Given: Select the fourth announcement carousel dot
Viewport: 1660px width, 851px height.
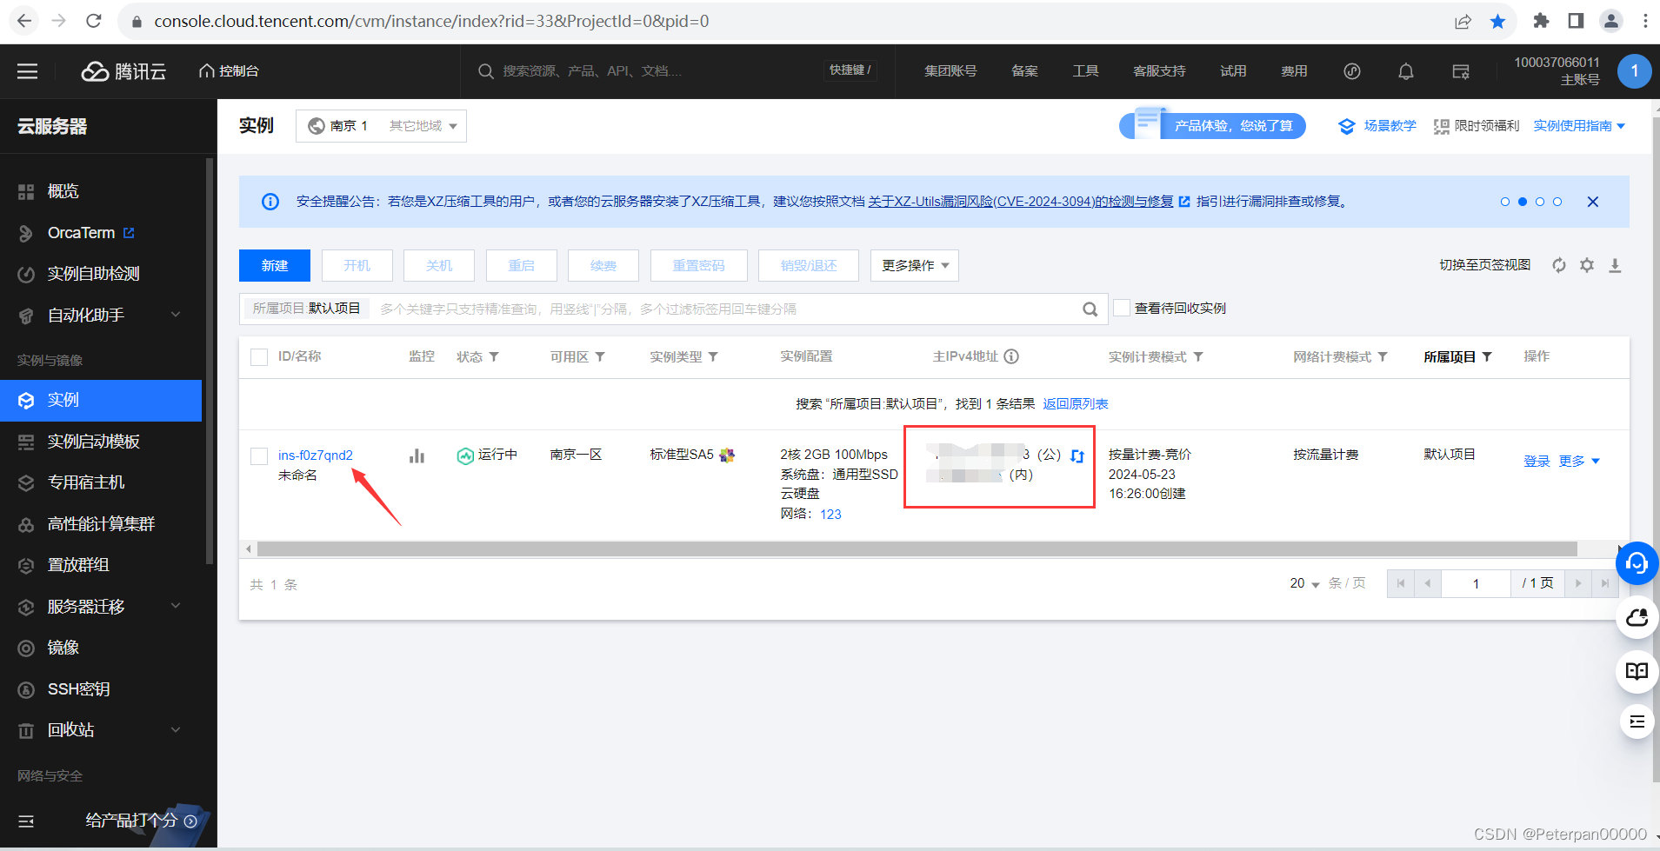Looking at the screenshot, I should coord(1557,202).
